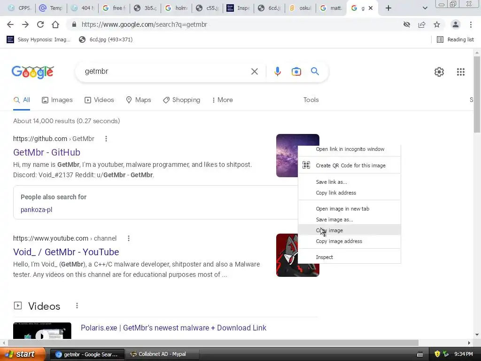Bookmark this page with star icon
Screen dimensions: 481x361
click(x=437, y=24)
